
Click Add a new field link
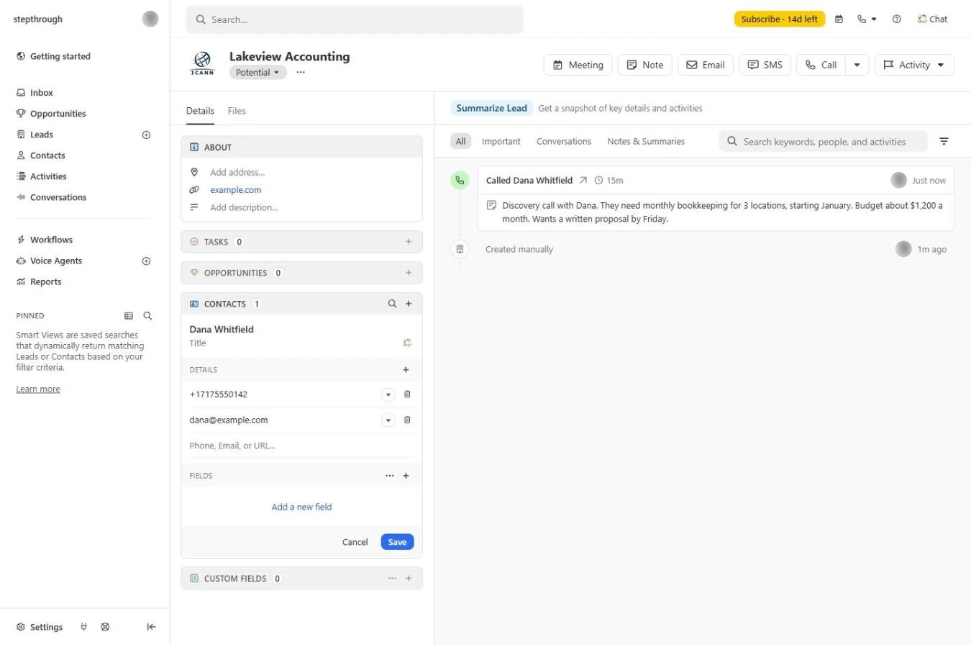[x=301, y=508]
